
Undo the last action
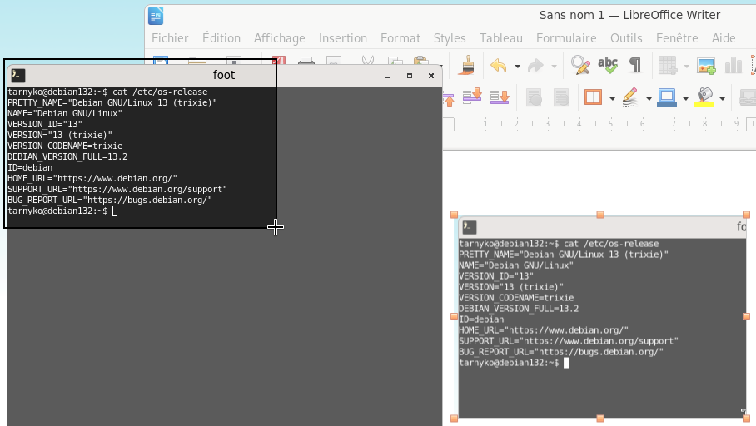(x=498, y=66)
